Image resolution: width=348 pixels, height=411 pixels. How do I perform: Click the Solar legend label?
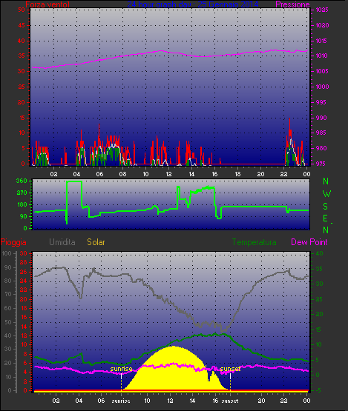pos(96,242)
